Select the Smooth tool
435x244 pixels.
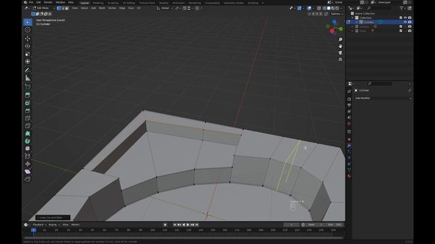click(x=27, y=148)
